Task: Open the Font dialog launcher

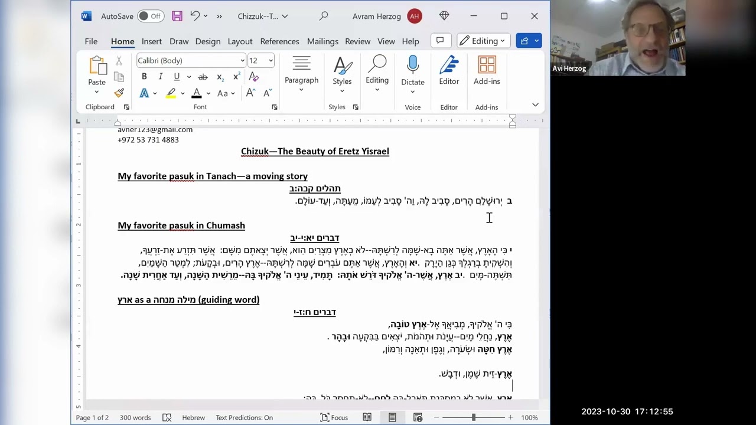Action: tap(274, 107)
